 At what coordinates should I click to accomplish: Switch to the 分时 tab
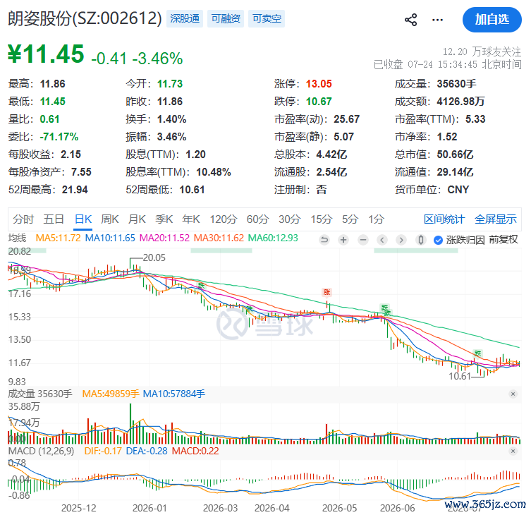point(23,219)
